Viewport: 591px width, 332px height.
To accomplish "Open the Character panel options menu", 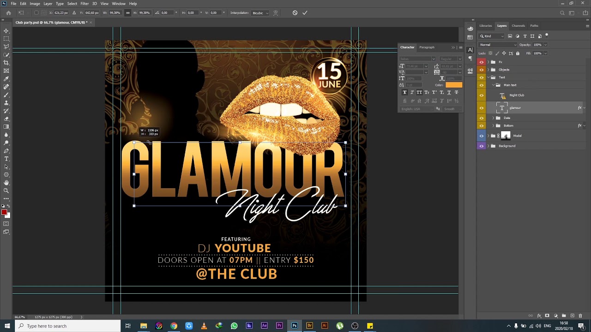I will 460,47.
